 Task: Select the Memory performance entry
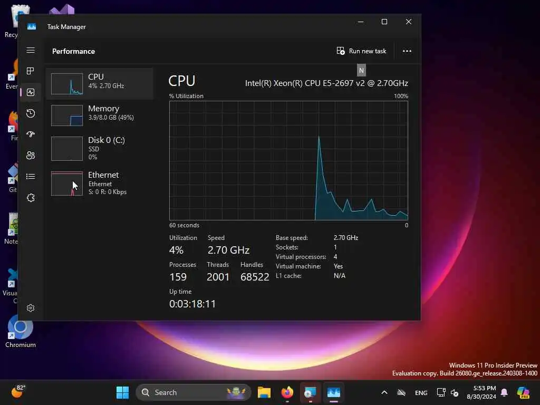coord(100,115)
